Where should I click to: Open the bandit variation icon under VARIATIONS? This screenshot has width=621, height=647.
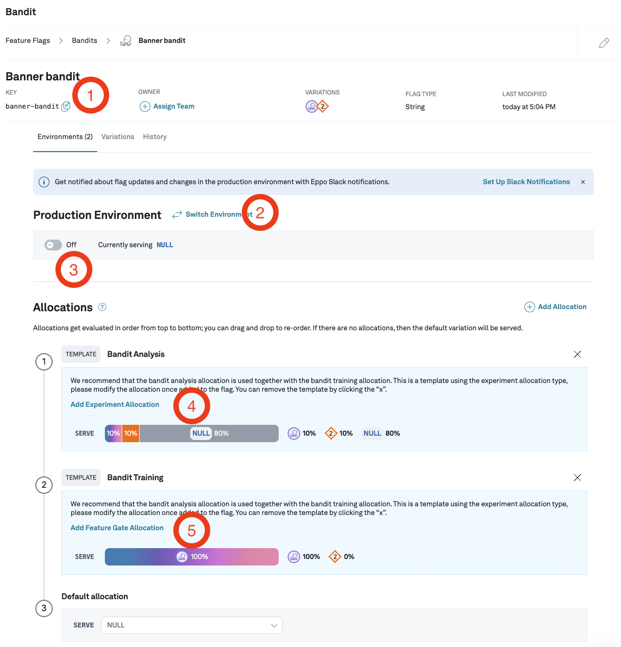coord(312,106)
